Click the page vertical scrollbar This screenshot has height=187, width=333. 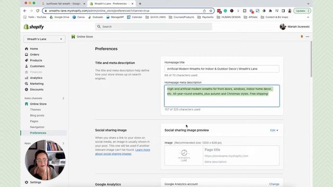tap(311, 59)
